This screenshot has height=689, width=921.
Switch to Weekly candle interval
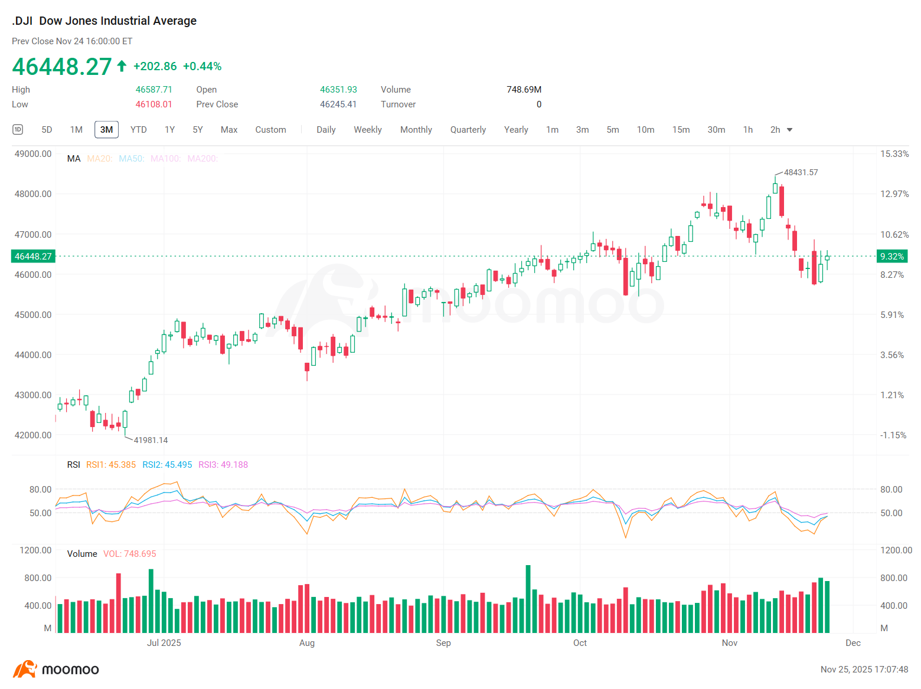368,130
